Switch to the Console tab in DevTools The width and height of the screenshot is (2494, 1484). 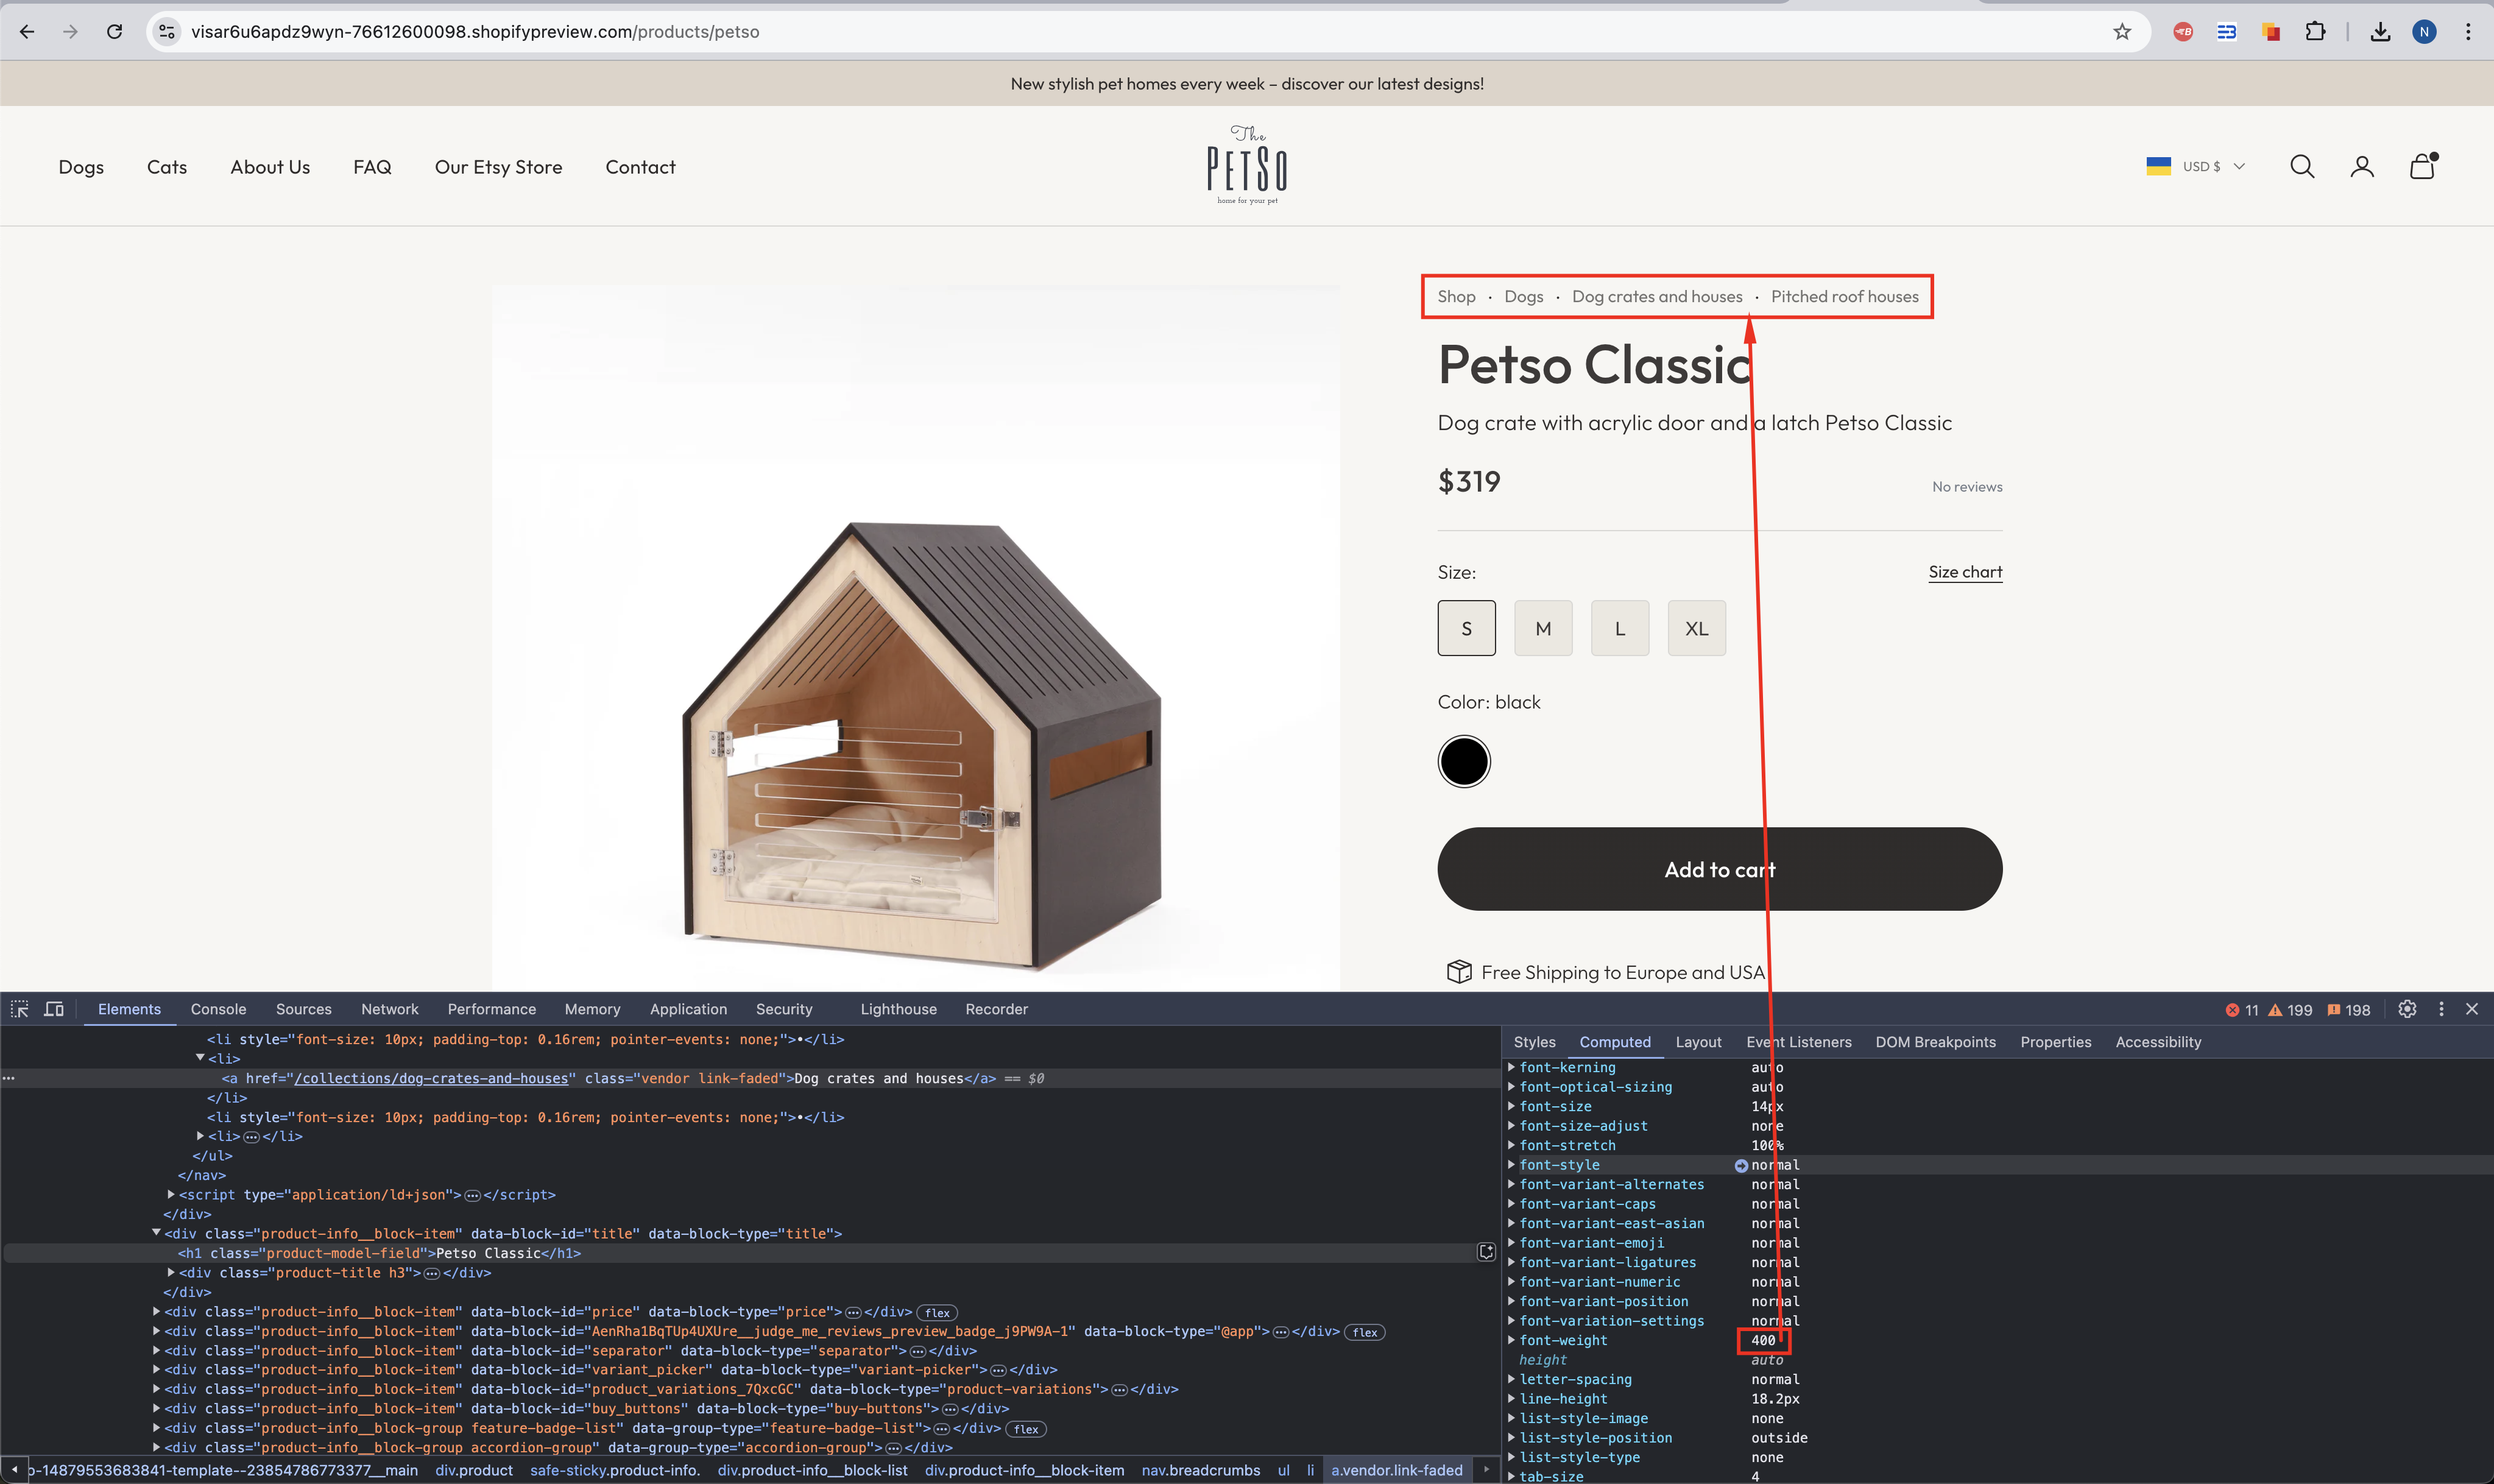coord(218,1009)
